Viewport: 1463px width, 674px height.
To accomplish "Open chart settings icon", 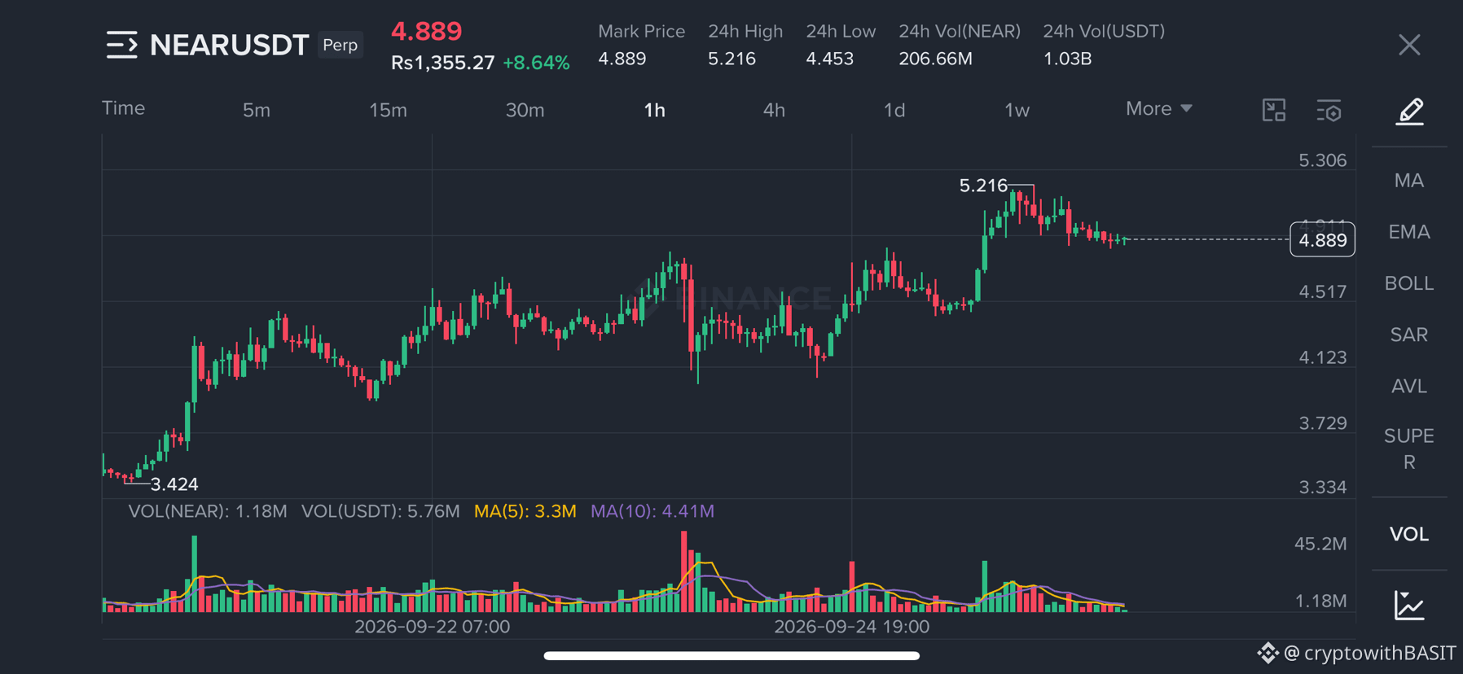I will click(x=1329, y=111).
